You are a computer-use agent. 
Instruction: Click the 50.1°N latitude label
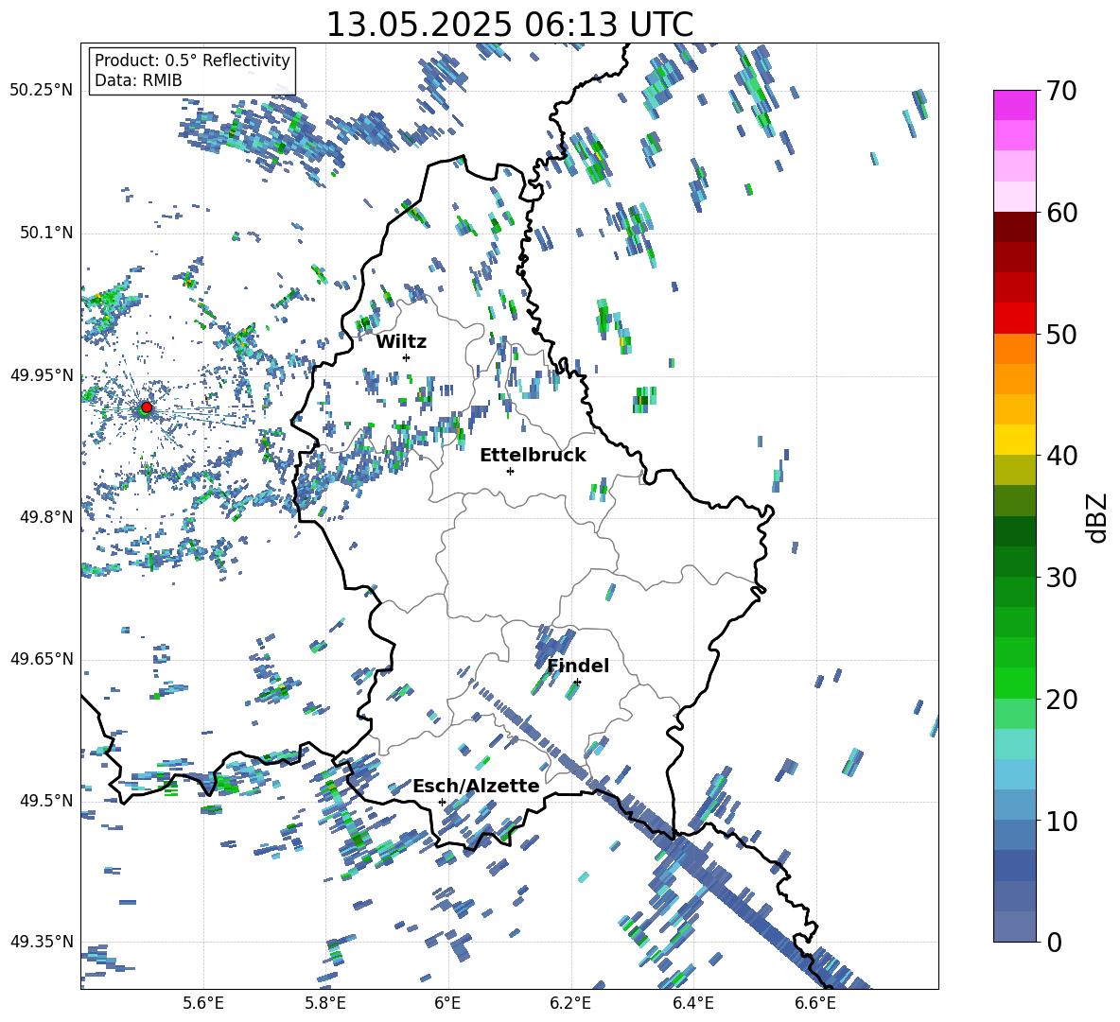tap(46, 233)
